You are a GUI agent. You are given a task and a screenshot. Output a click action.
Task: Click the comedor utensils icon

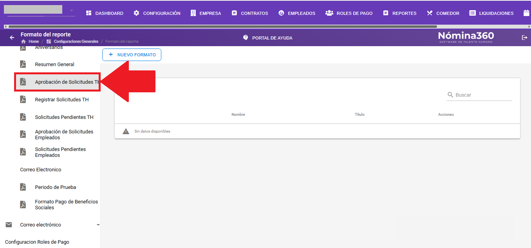point(430,13)
